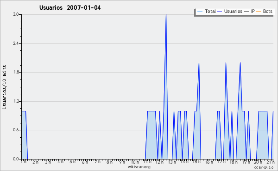Click the '14 h' x-axis label
Screen dimensions: 278x171
pos(184,162)
